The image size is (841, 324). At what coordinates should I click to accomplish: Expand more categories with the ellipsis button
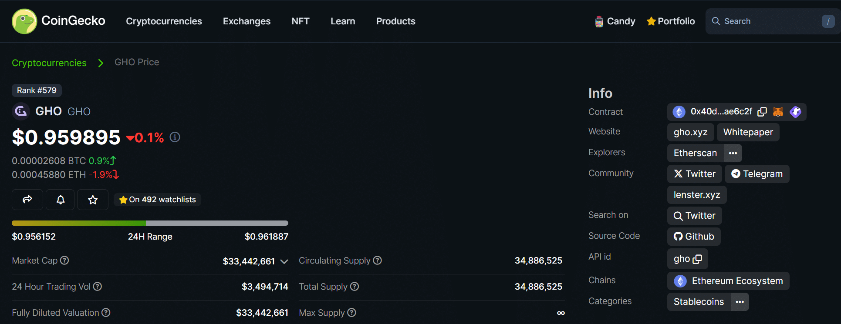[x=740, y=302]
